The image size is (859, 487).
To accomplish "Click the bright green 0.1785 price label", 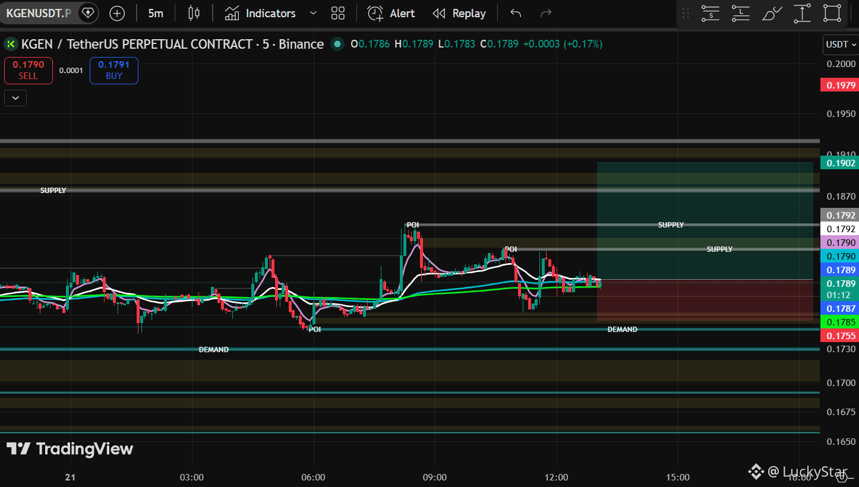I will [x=841, y=322].
